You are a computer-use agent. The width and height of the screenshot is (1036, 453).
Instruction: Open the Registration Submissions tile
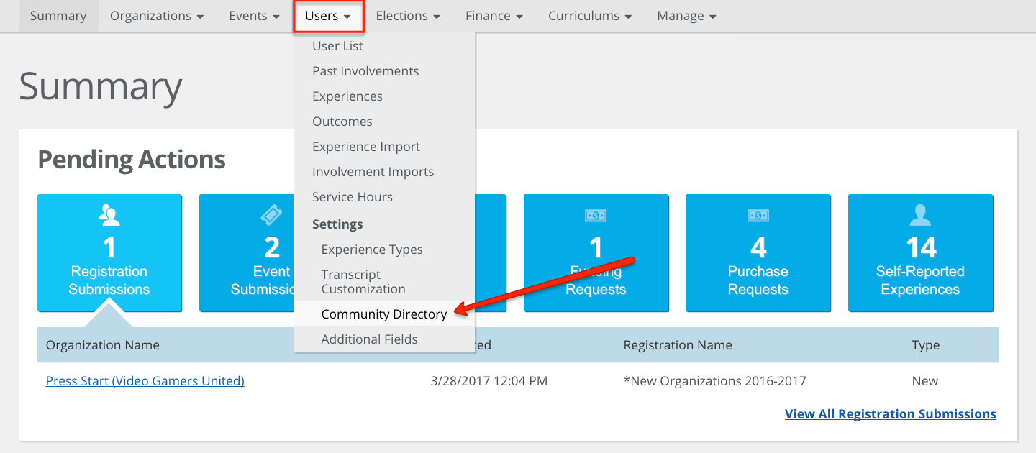point(109,253)
